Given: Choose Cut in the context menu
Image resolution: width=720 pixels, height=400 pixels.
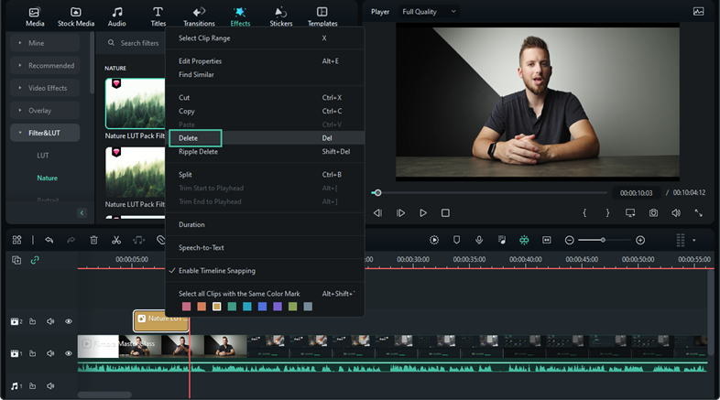Looking at the screenshot, I should click(x=265, y=97).
